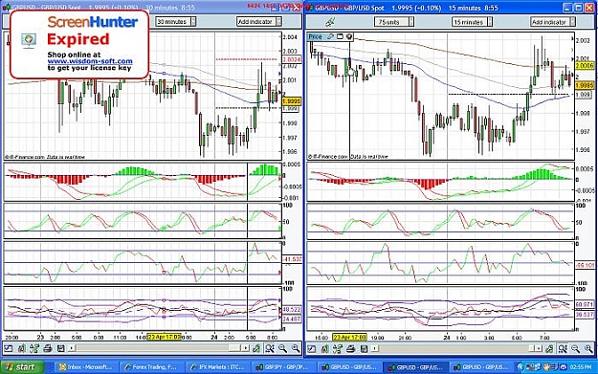Zoom out on the left chart
Image resolution: width=598 pixels, height=374 pixels.
point(282,348)
